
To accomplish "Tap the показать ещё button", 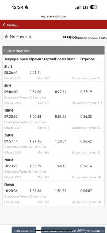I will (24, 230).
